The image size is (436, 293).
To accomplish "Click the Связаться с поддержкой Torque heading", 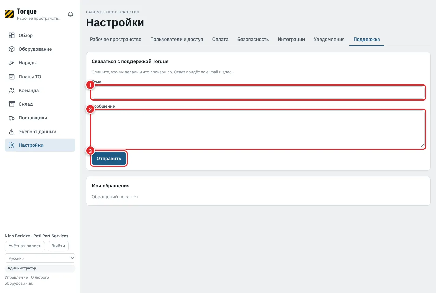I will tap(130, 62).
